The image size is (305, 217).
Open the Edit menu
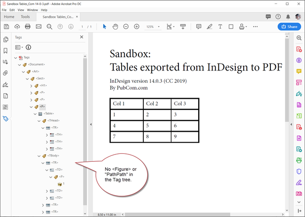12,10
